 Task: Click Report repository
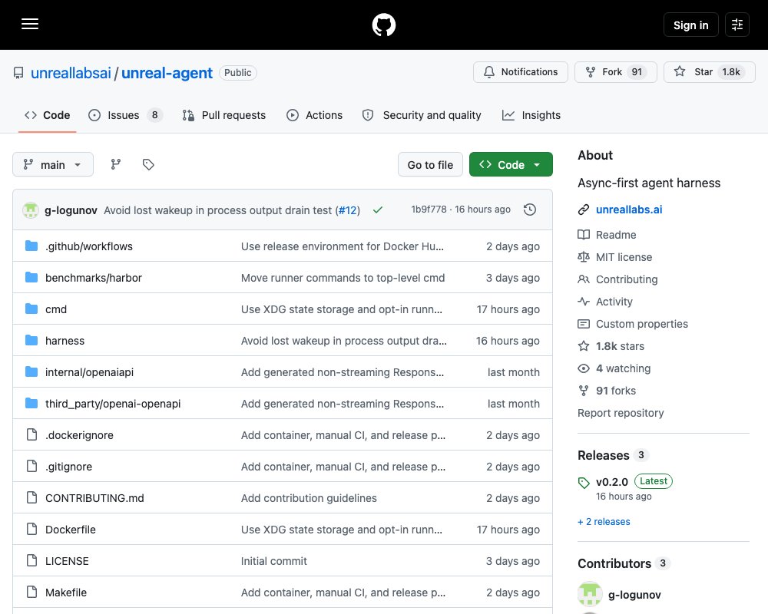pos(621,413)
